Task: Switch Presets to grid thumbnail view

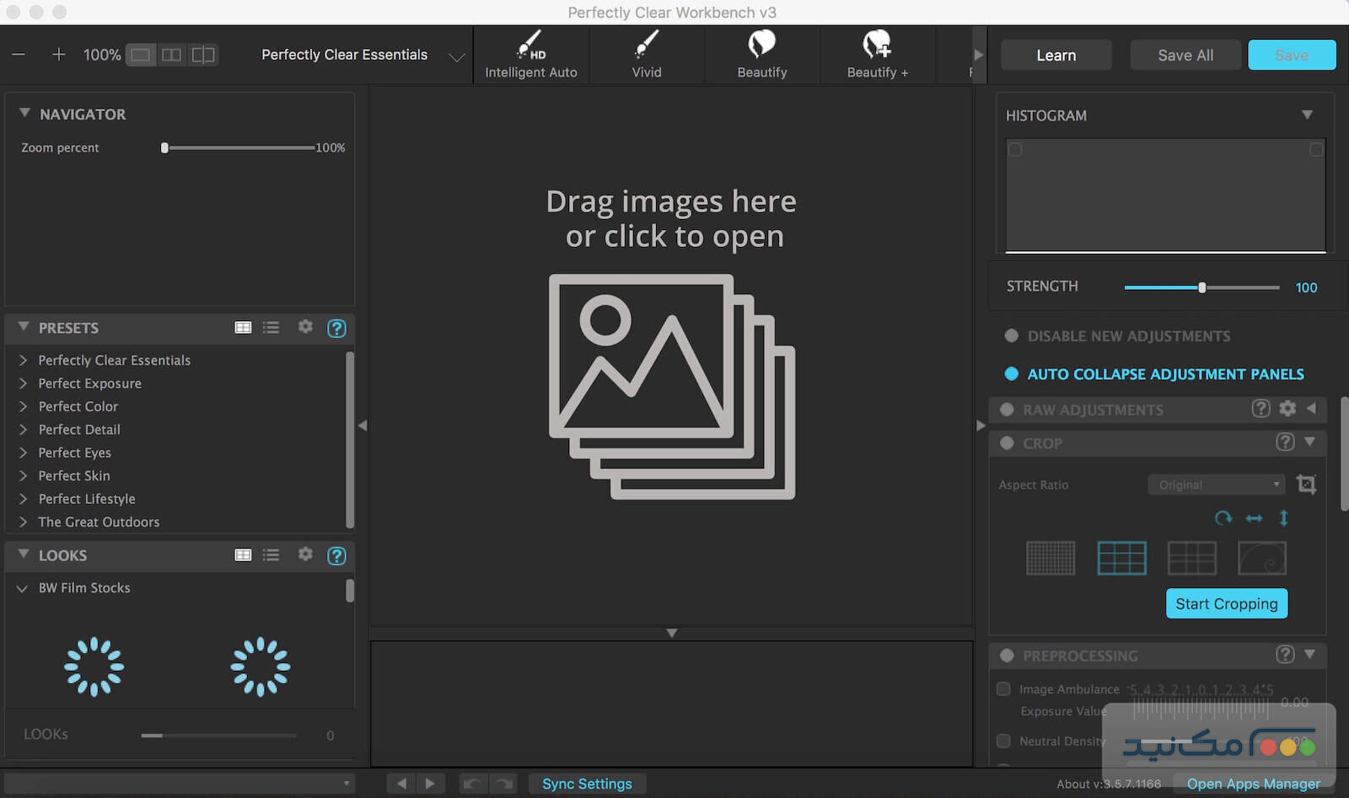Action: (x=243, y=328)
